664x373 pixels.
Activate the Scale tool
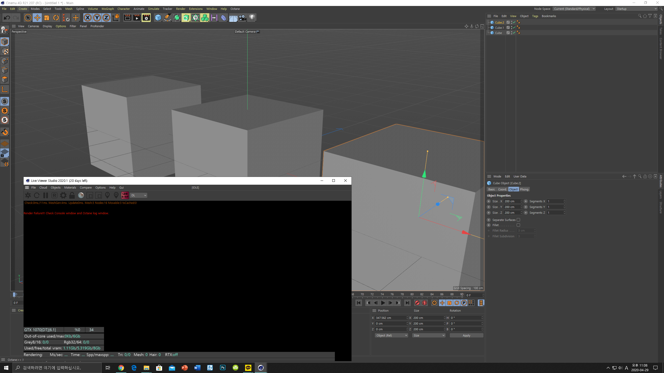tap(46, 18)
